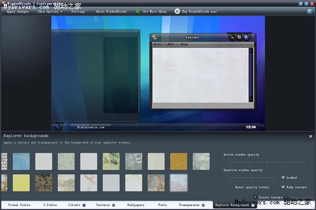
Task: Select the light blue texture thumbnail
Action: point(21,161)
